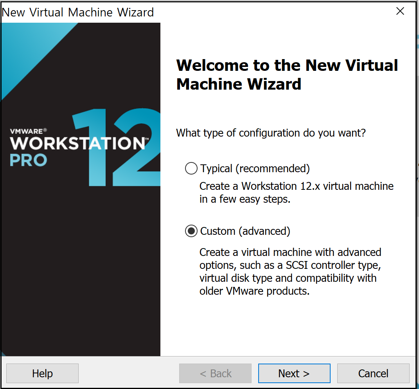The width and height of the screenshot is (419, 389).
Task: Click the Cancel button
Action: tap(373, 373)
